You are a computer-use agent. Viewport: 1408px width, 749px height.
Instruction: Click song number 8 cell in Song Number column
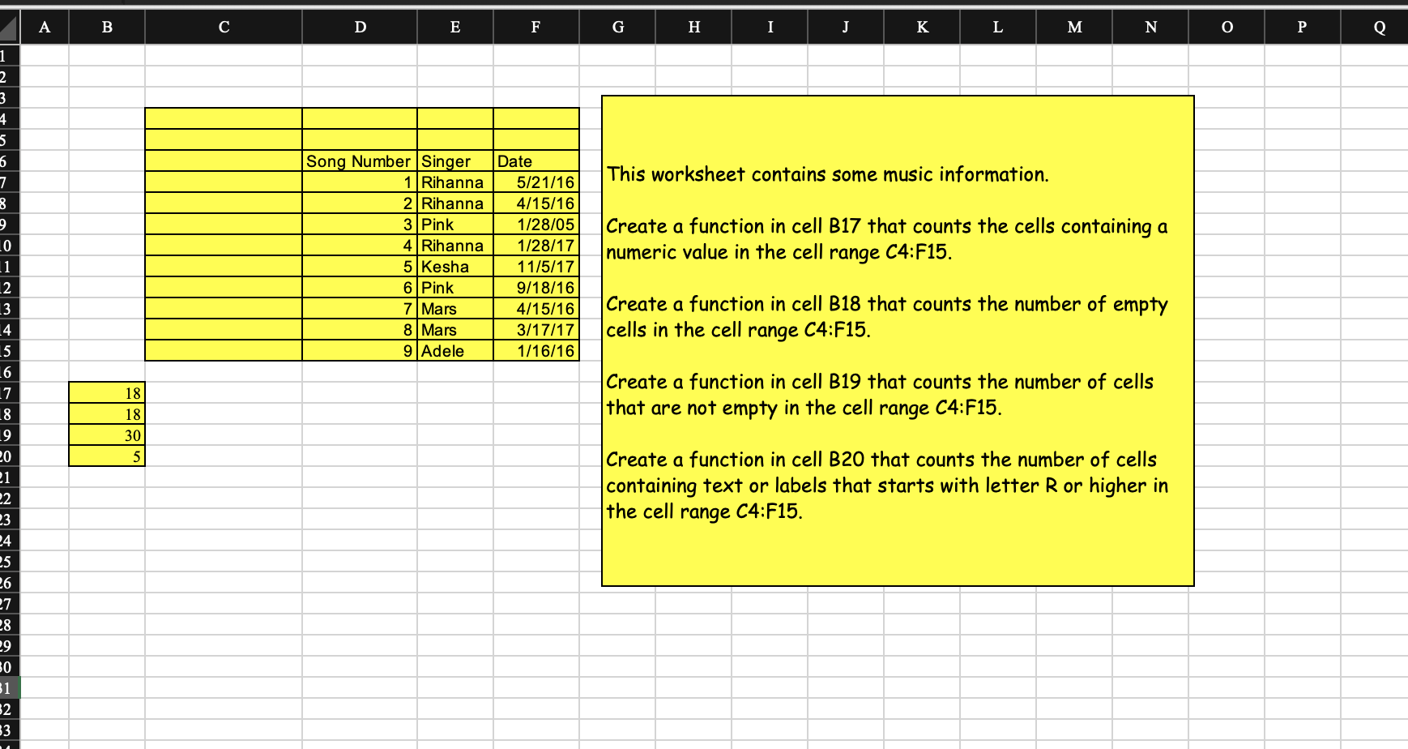pyautogui.click(x=360, y=329)
